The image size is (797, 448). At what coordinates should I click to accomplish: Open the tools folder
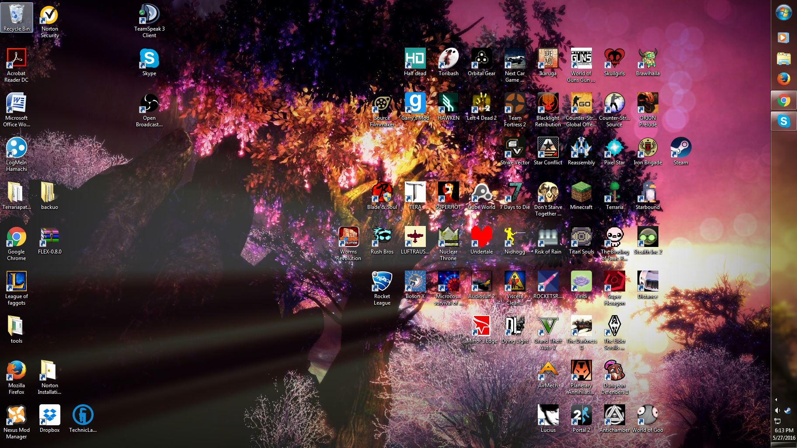click(17, 330)
